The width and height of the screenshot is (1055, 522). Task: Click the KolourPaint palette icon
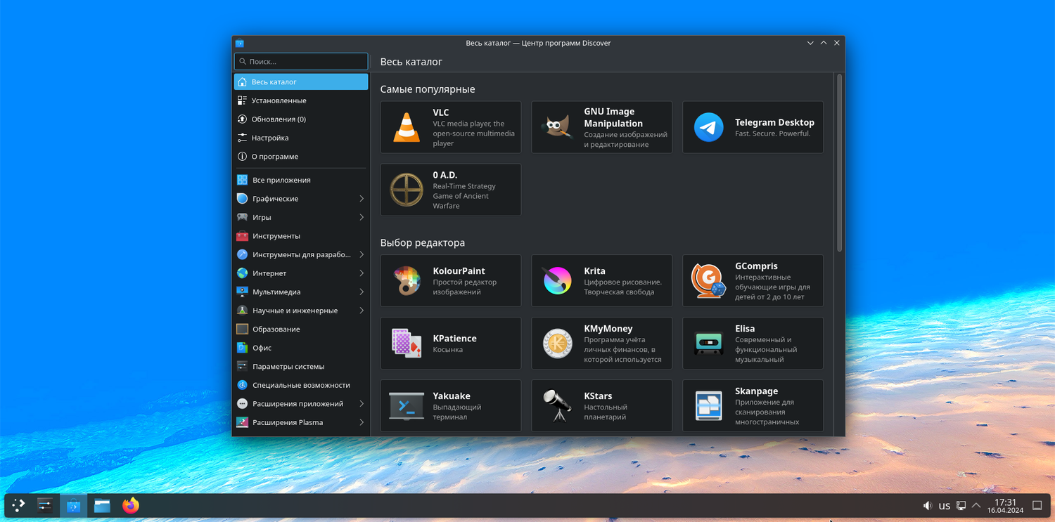tap(407, 281)
